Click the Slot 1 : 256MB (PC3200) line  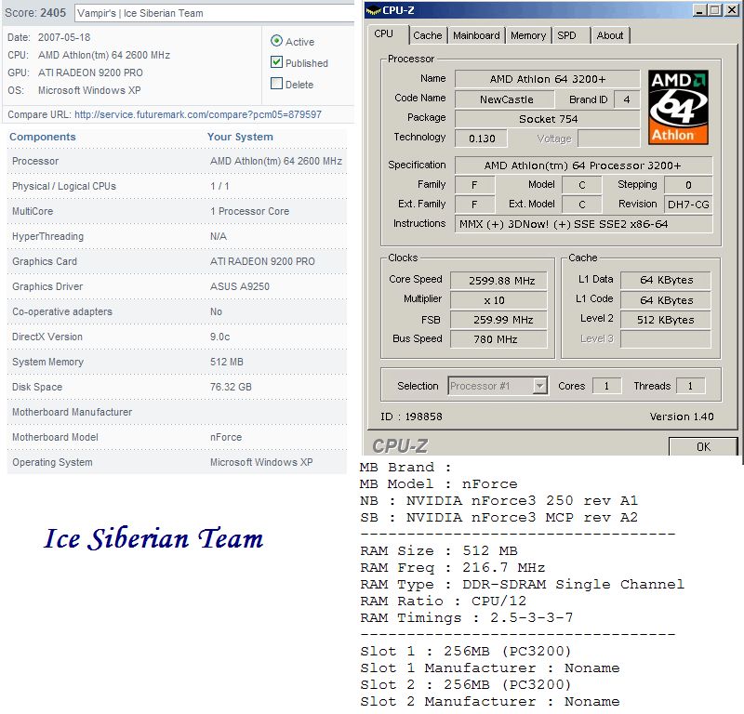[466, 652]
